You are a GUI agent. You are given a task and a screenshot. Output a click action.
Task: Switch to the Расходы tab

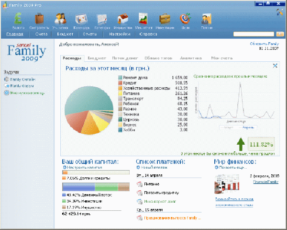tap(72, 58)
